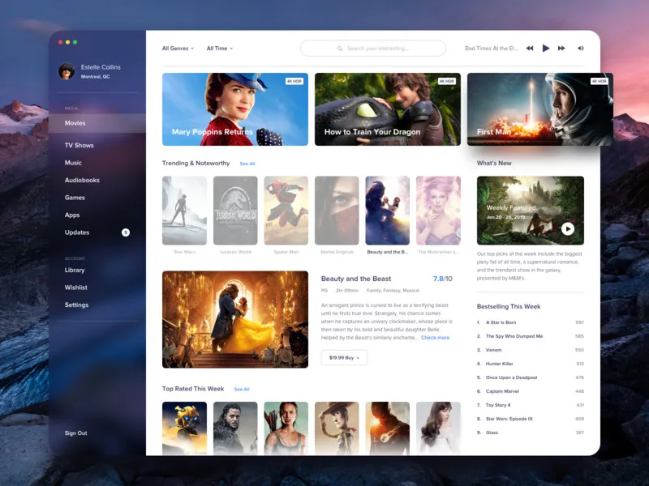Viewport: 649px width, 486px height.
Task: Rewind the currently playing track
Action: coord(530,49)
